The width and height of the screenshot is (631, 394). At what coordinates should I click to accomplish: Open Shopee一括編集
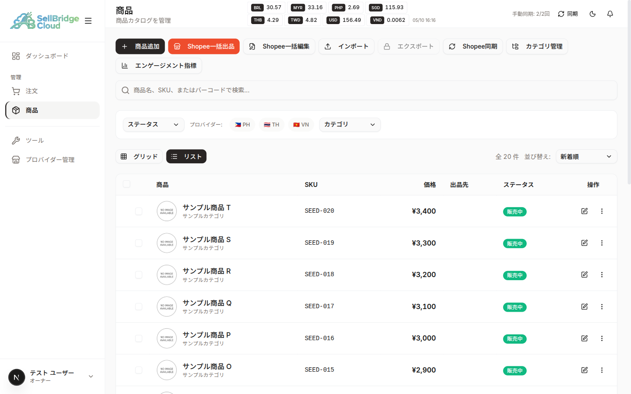tap(279, 46)
